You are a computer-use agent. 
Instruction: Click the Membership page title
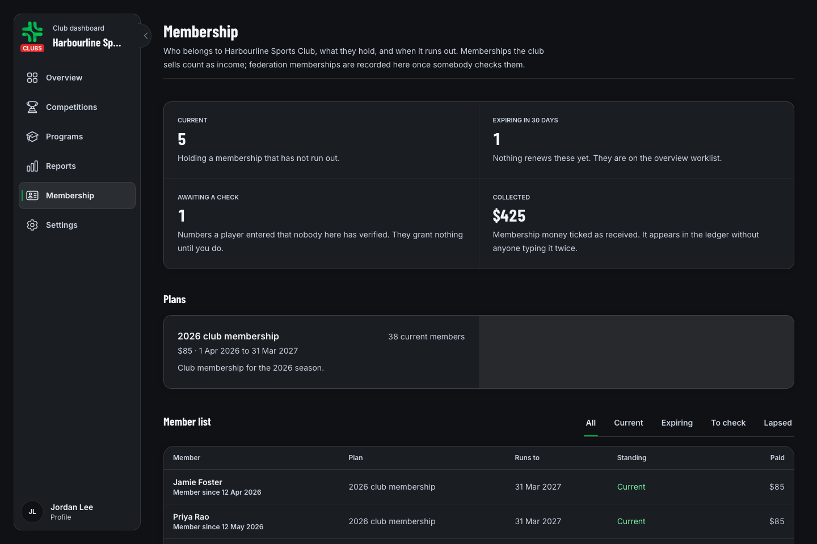point(201,32)
